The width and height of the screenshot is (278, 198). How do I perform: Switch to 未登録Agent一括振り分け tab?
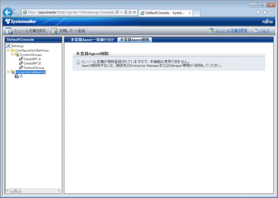(x=90, y=40)
